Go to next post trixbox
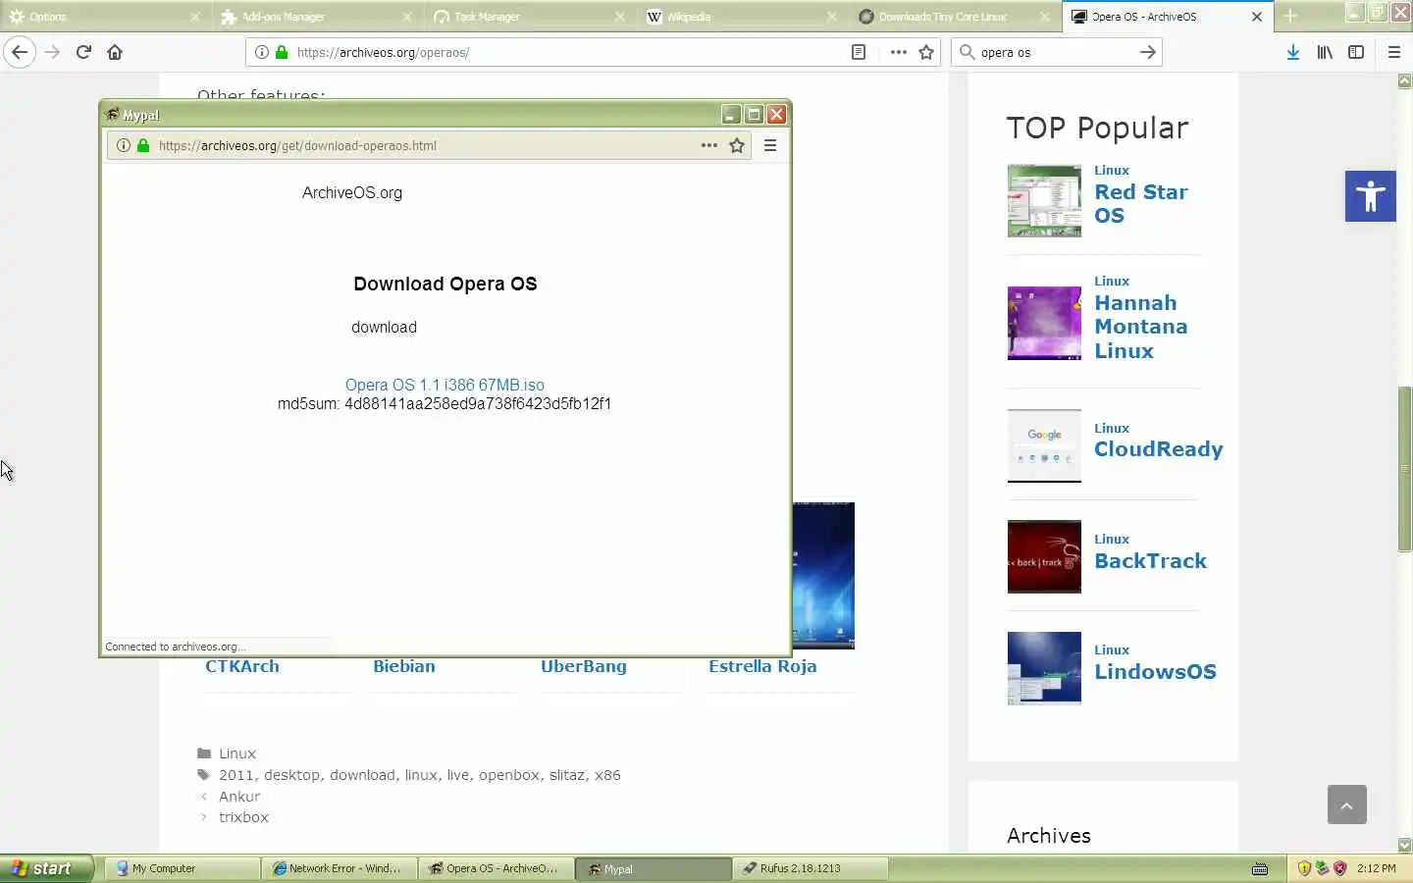 [x=243, y=817]
